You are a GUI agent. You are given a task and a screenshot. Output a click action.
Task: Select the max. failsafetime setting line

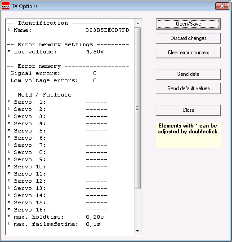tap(54, 224)
